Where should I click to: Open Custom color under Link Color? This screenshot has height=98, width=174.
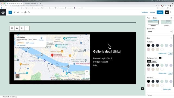click(x=167, y=89)
